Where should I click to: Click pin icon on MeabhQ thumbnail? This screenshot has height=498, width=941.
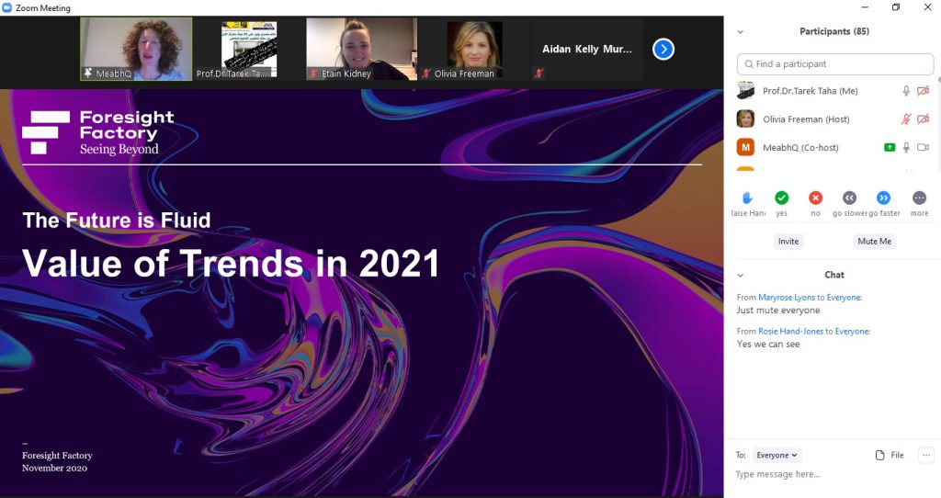pos(88,74)
